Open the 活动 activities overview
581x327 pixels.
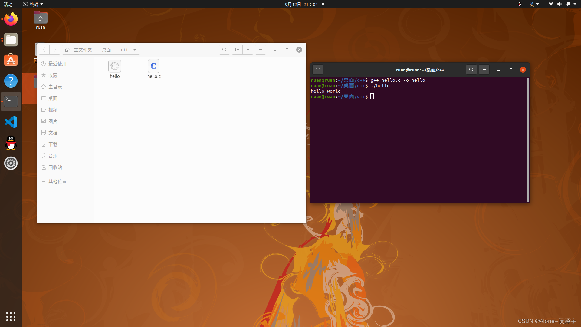coord(8,4)
